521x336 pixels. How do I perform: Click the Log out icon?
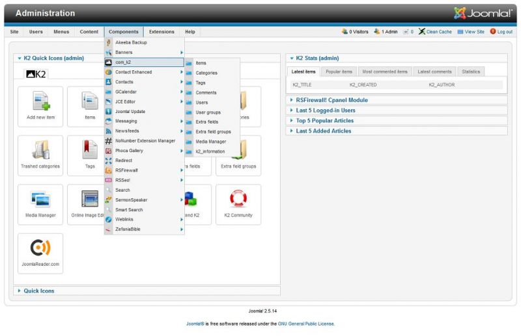click(x=493, y=31)
